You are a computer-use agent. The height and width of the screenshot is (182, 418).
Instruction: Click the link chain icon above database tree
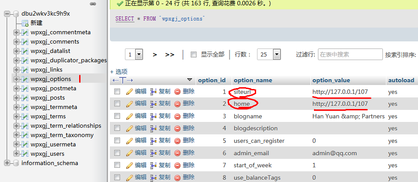pos(93,4)
